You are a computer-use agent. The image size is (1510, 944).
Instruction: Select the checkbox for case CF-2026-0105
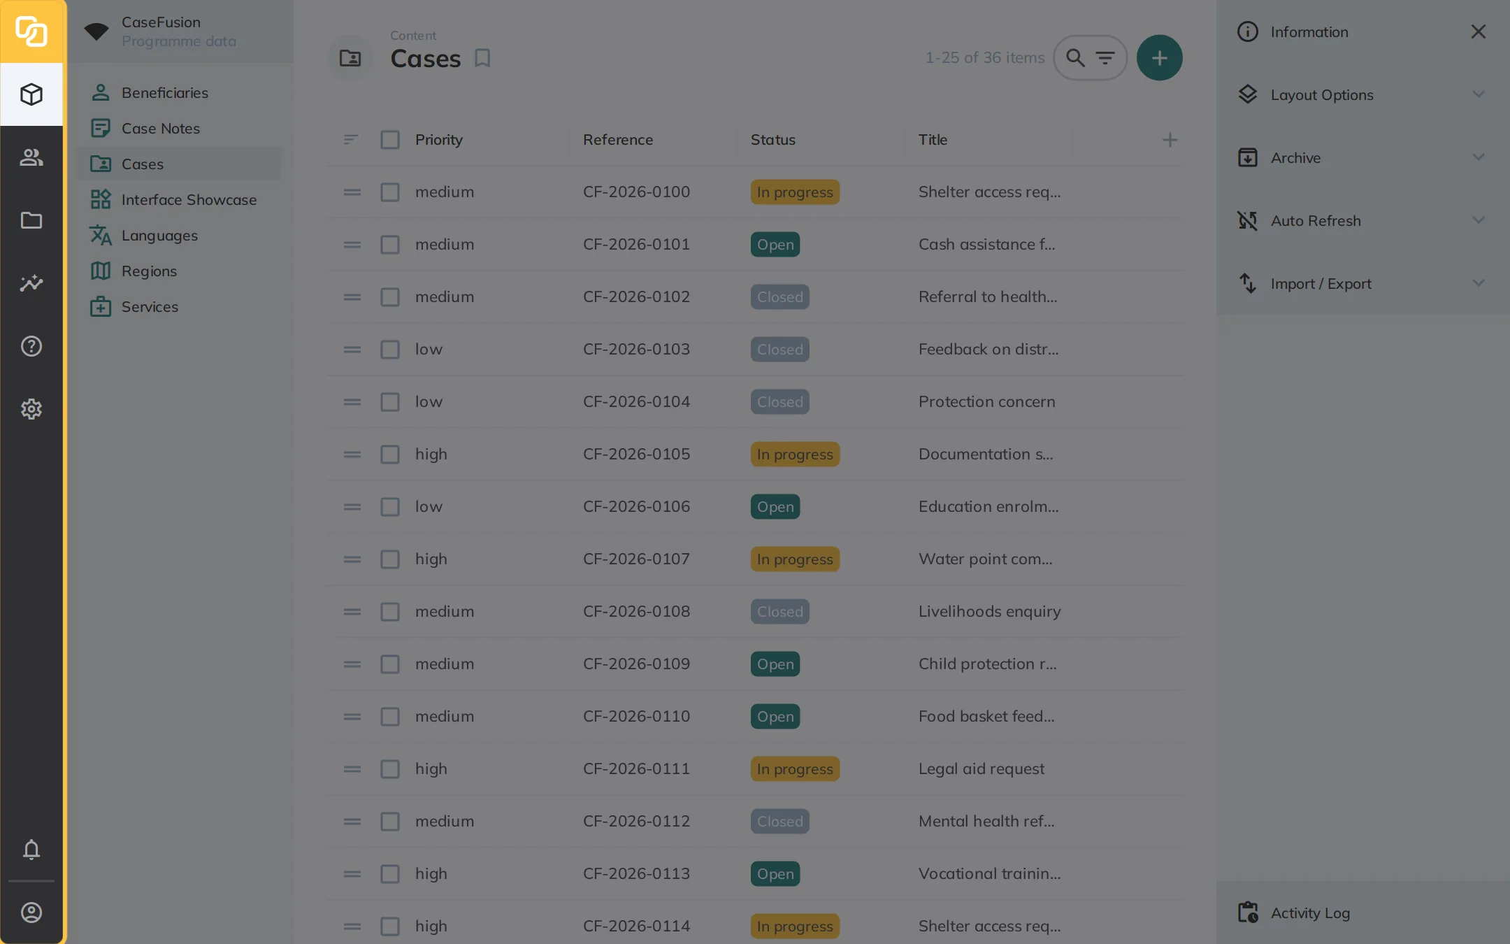tap(390, 455)
